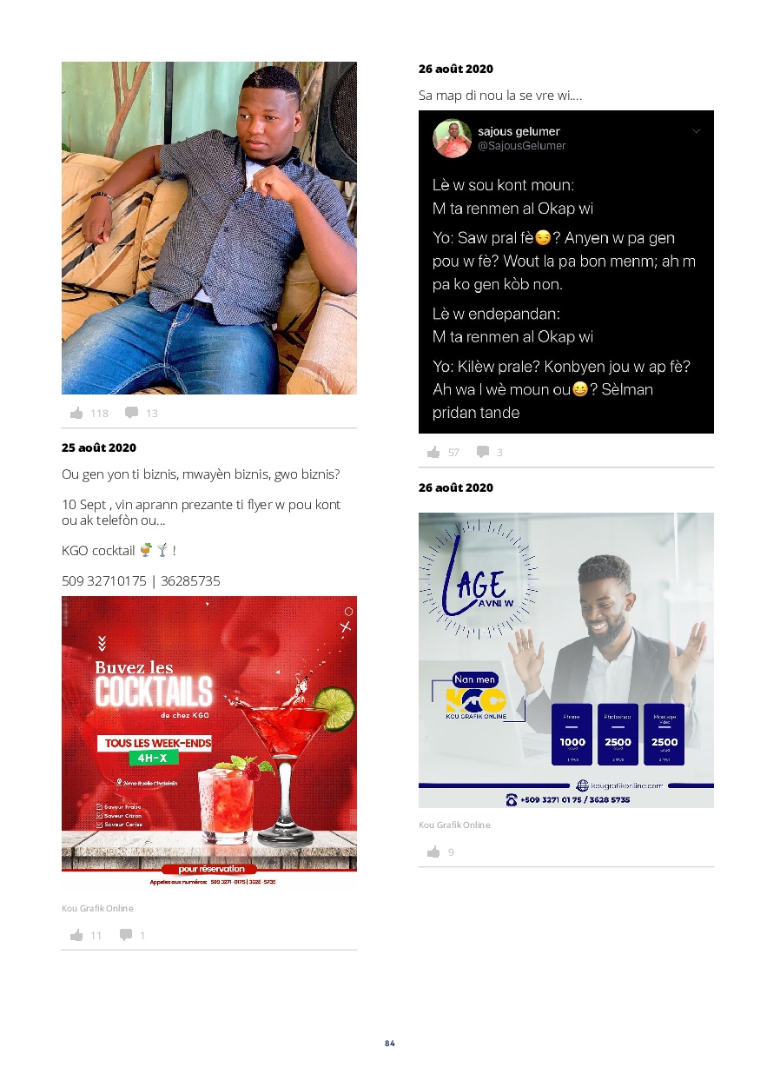
Task: Click the like thumb icon showing 57
Action: [x=433, y=452]
